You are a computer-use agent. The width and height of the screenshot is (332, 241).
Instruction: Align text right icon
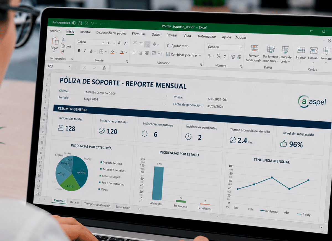tap(147, 53)
